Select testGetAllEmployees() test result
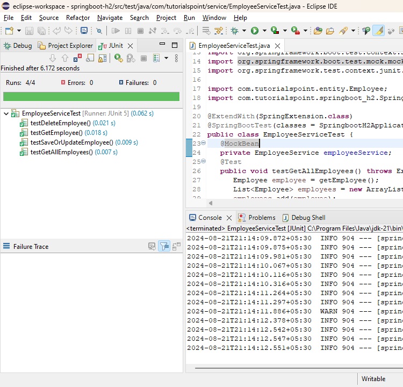The height and width of the screenshot is (387, 403). point(61,152)
